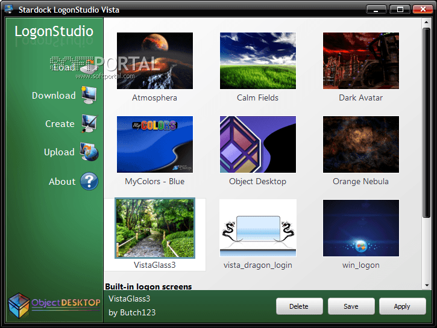
Task: Open the About menu label
Action: (62, 182)
